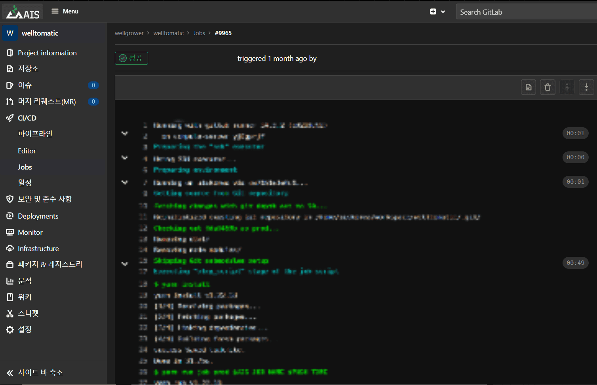Click the Infrastructure cloud icon
Viewport: 597px width, 385px height.
point(10,249)
